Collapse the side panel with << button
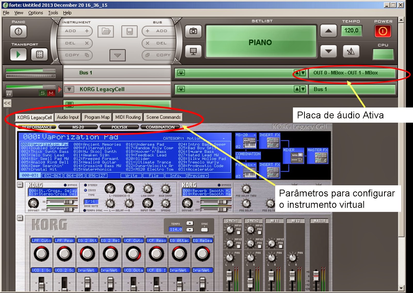 click(x=7, y=103)
